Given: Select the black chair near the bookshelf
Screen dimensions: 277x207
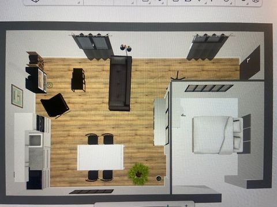Looking at the screenshot, I should 78,80.
